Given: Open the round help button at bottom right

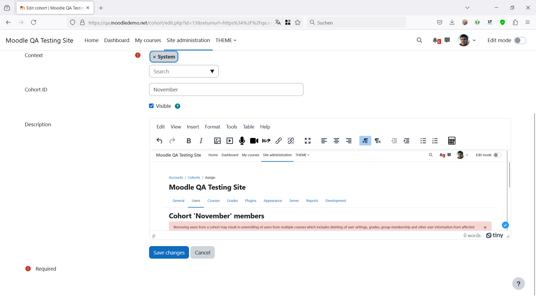Looking at the screenshot, I should click(518, 284).
